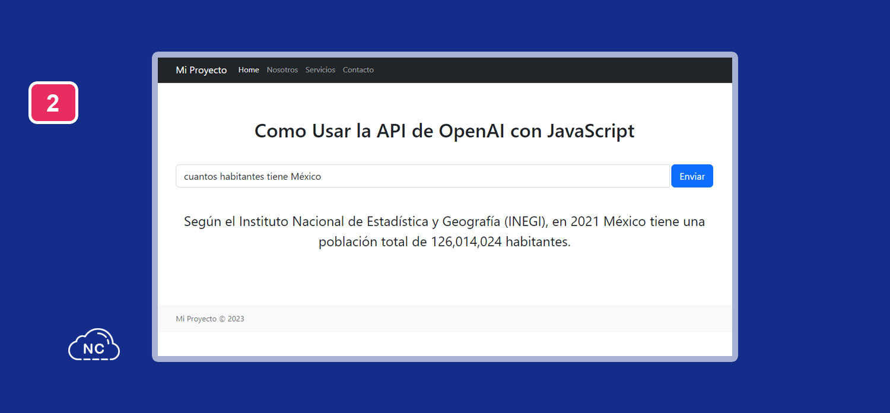Open the Contacto nav link

tap(358, 70)
